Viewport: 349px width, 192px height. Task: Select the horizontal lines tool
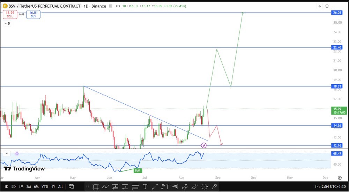(135, 186)
